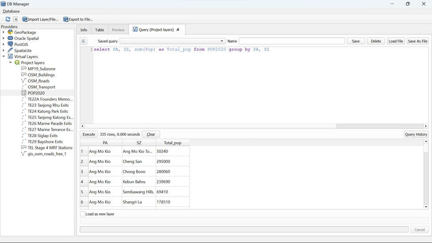Select the OSM_Roads line layer

click(x=38, y=81)
